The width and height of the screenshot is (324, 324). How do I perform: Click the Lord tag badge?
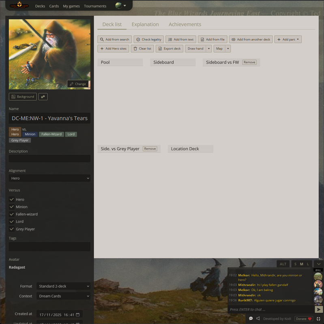coord(71,134)
